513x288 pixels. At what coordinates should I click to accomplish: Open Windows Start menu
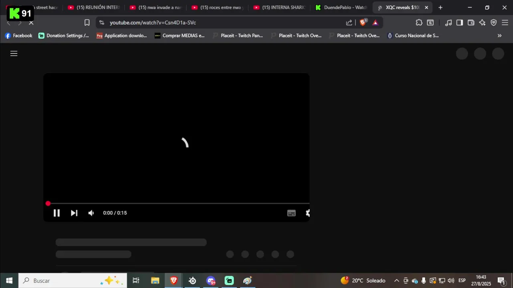(9, 281)
